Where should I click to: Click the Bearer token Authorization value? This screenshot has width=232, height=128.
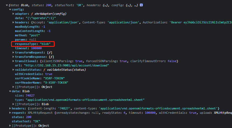(x=201, y=22)
